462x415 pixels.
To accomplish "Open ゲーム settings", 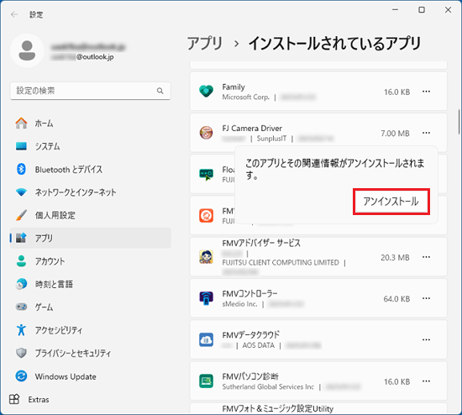I will pos(90,307).
